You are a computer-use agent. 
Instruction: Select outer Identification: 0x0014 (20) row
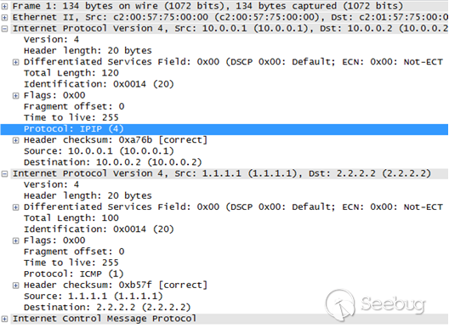click(x=99, y=84)
